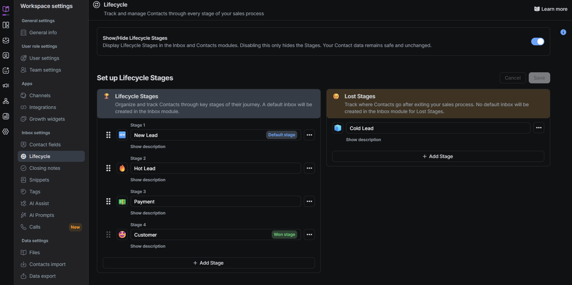Open Tags settings

pos(51,192)
